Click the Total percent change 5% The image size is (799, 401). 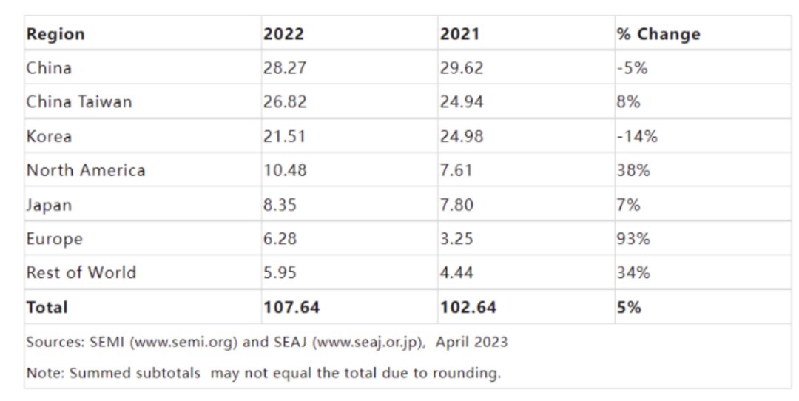pos(629,307)
